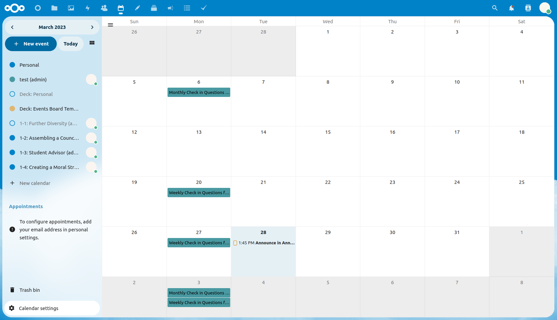Screen dimensions: 557x320
Task: Toggle visibility of the Personal calendar
Action: tap(12, 65)
